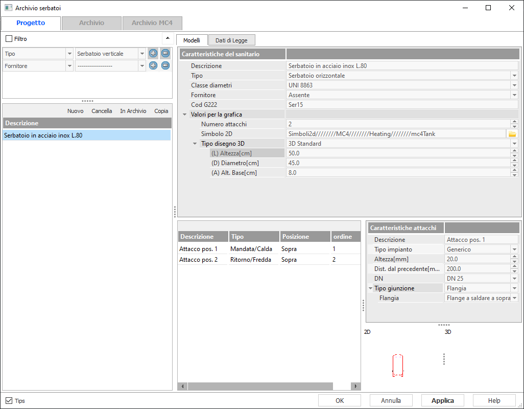Collapse the Tipo giunzione section

[370, 288]
